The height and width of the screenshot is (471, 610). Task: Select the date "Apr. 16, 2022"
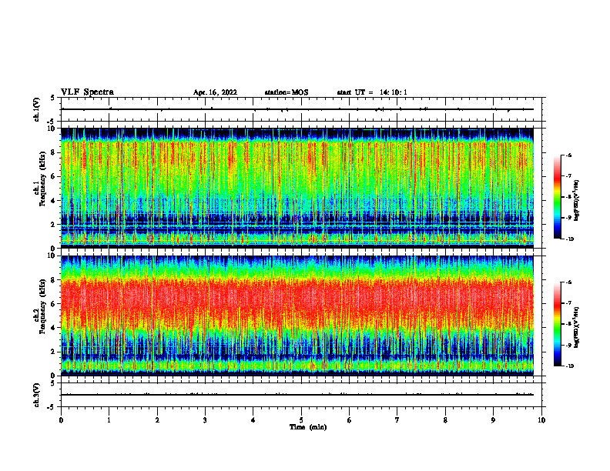[215, 92]
